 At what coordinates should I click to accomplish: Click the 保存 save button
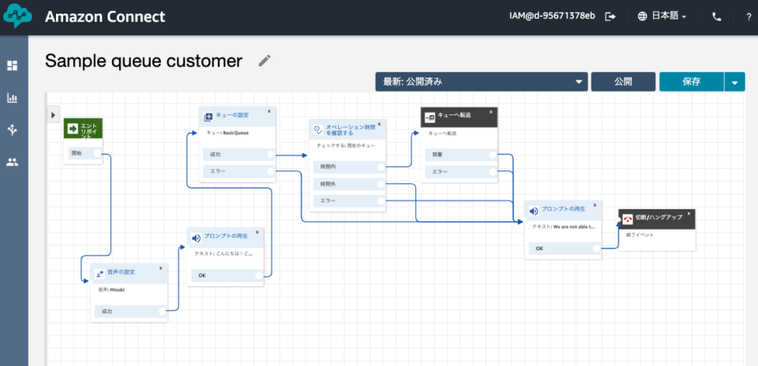coord(692,81)
